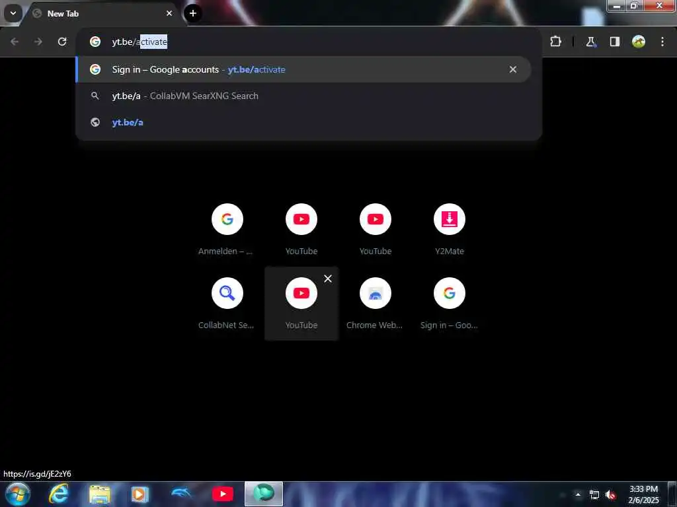The image size is (677, 507).
Task: Open the Chrome three-dot menu
Action: pyautogui.click(x=662, y=42)
